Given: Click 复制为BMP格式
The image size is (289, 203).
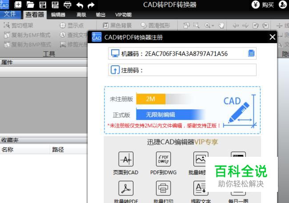Looking at the screenshot, I should click(27, 44).
